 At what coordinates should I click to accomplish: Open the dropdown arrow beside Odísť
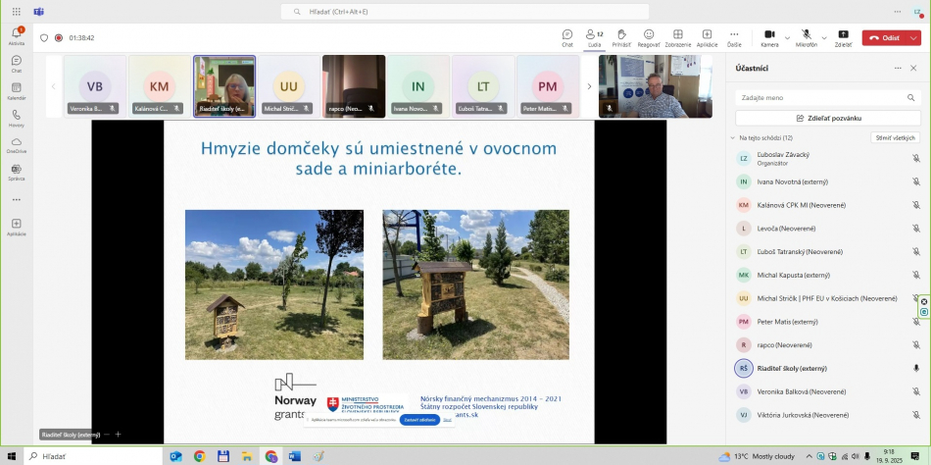pos(914,37)
